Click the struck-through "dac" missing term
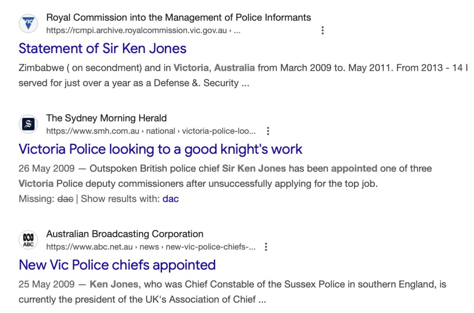The image size is (474, 313). click(65, 199)
